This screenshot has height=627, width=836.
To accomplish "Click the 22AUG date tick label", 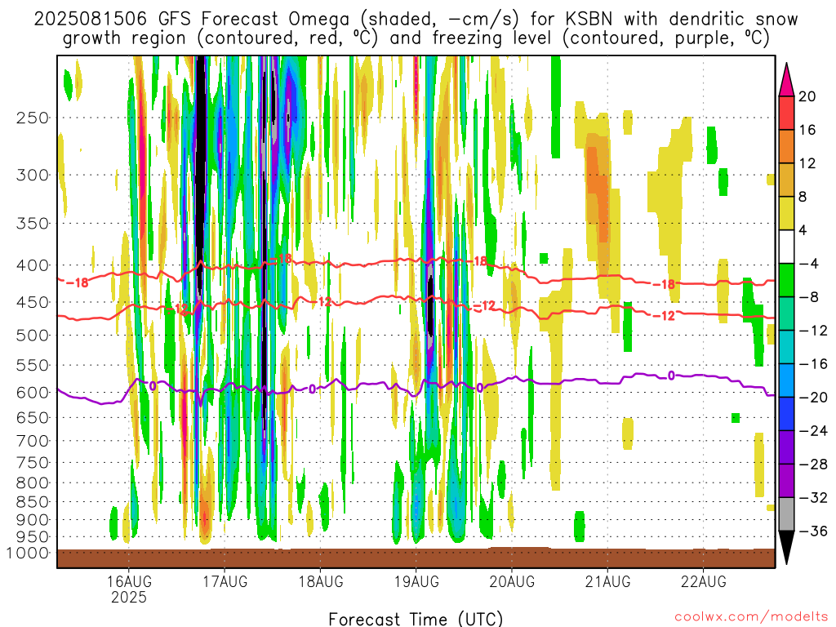I will [x=703, y=581].
